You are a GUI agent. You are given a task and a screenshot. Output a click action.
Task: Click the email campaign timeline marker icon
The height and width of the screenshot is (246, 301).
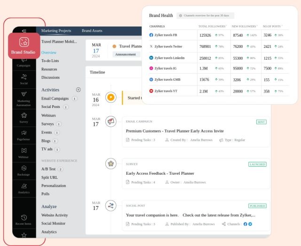coord(111,121)
